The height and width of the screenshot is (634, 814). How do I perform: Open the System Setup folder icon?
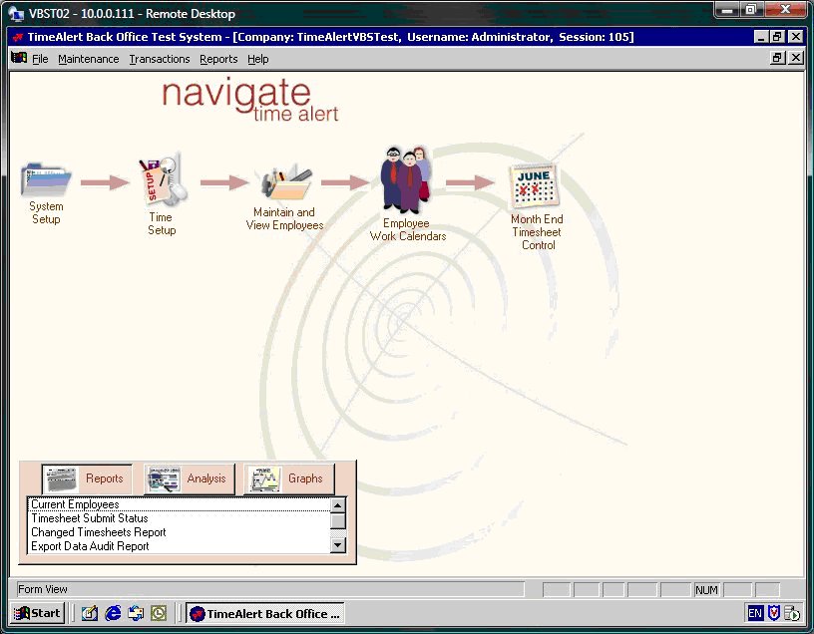point(46,179)
